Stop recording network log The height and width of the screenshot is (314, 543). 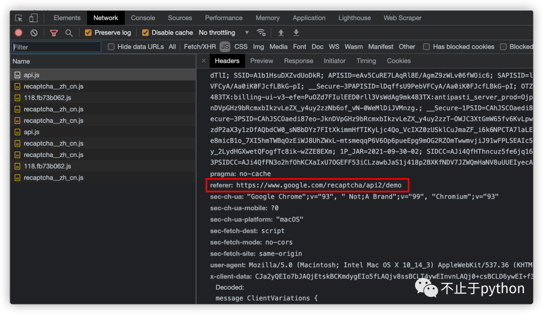pyautogui.click(x=19, y=33)
